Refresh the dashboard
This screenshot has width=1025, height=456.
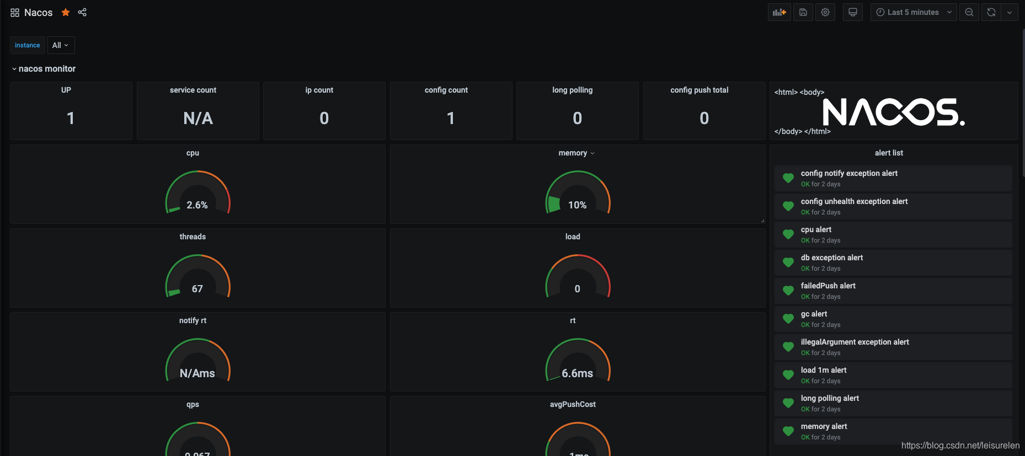pos(991,12)
